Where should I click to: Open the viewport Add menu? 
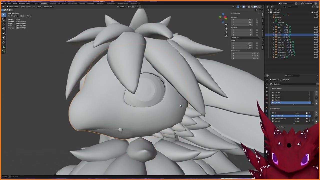[34, 6]
